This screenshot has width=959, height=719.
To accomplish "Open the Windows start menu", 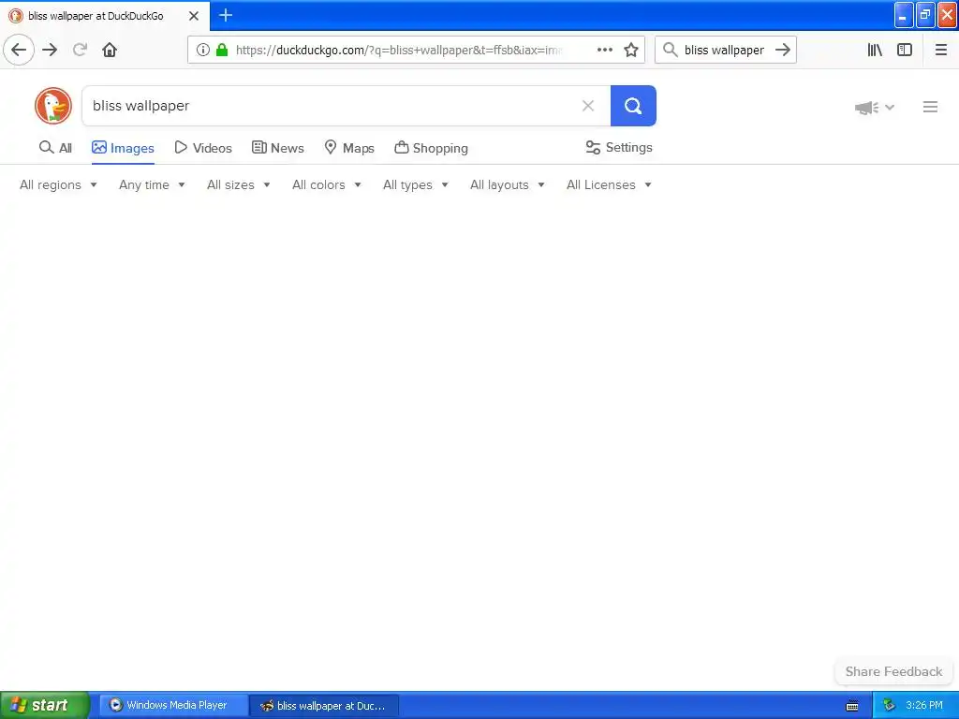I will click(x=45, y=705).
